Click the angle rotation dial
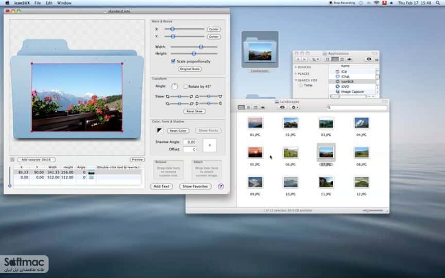The width and height of the screenshot is (445, 278). click(175, 86)
